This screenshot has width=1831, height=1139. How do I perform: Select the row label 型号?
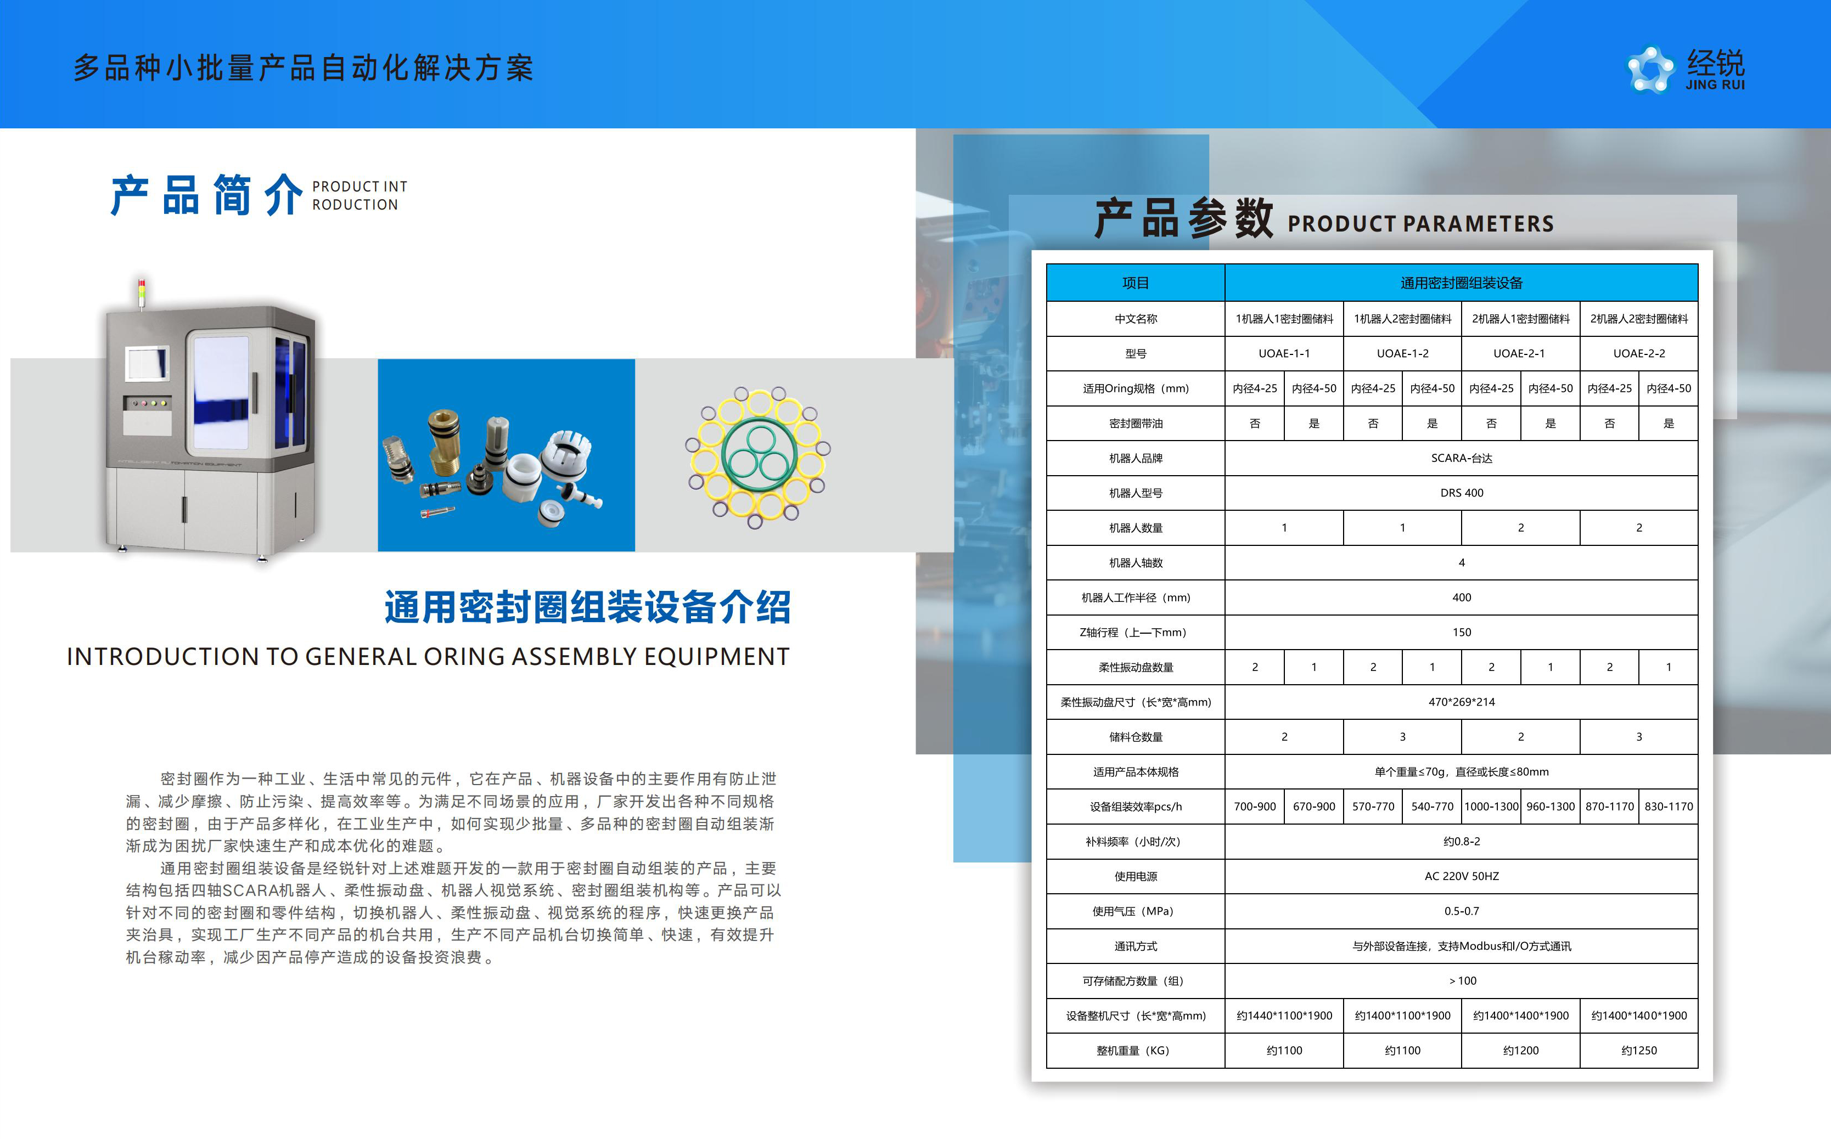[1136, 353]
